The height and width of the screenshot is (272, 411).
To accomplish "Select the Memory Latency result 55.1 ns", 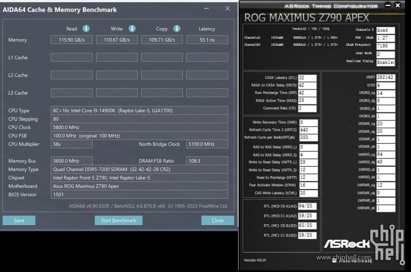I will 207,40.
